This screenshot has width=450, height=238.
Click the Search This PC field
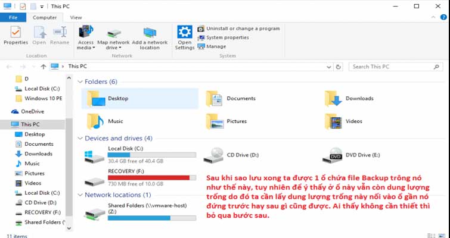(x=396, y=67)
